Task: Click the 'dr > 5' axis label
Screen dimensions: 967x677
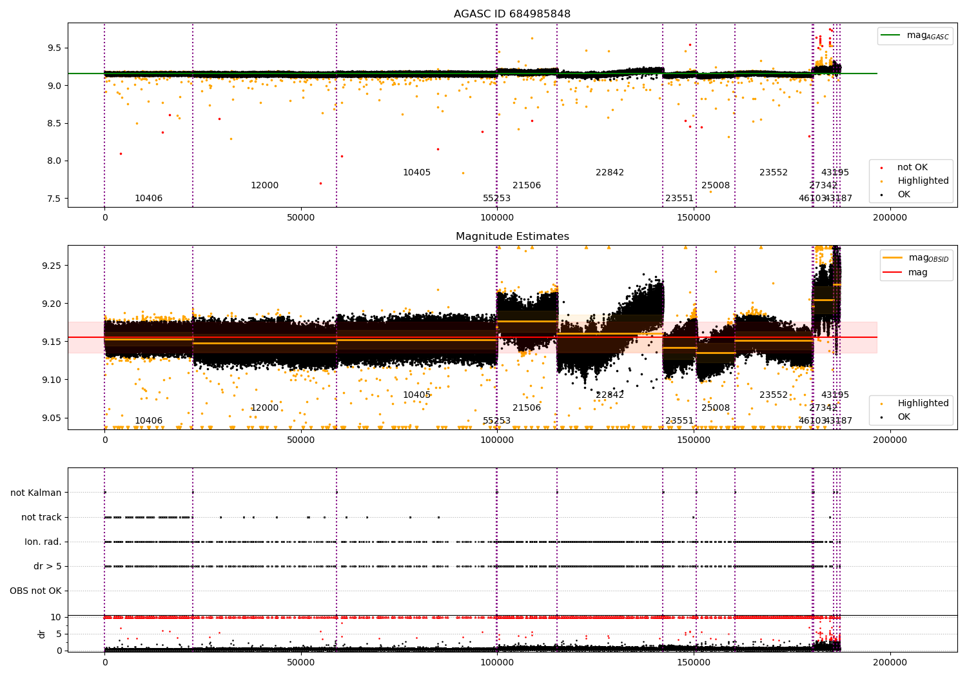Action: point(48,567)
